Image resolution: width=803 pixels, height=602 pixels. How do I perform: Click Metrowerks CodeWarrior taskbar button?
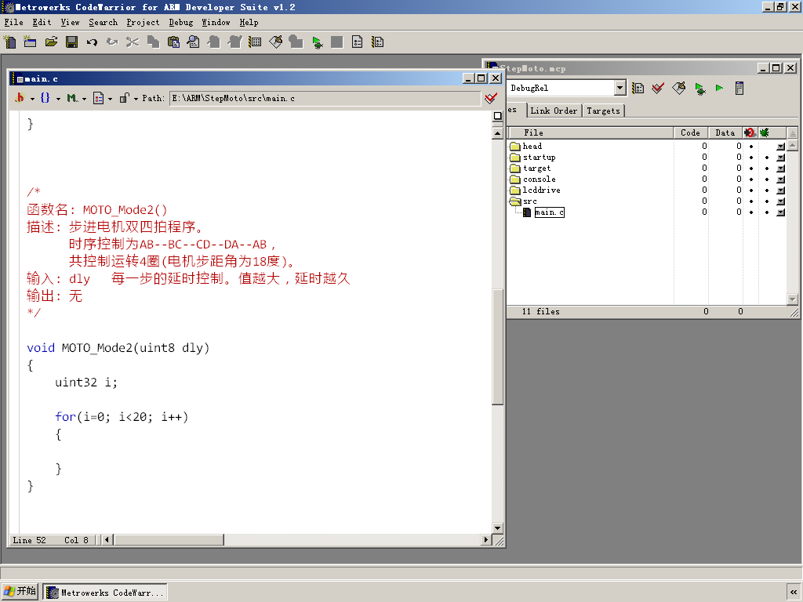[105, 593]
